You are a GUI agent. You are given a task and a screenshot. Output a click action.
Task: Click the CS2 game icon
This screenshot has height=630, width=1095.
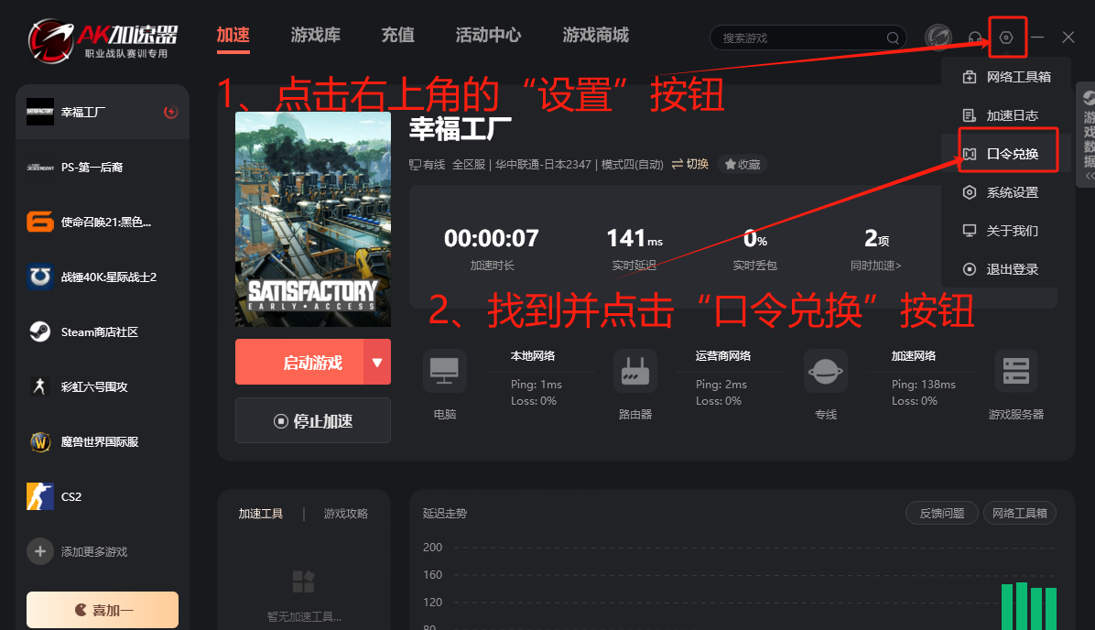coord(39,496)
